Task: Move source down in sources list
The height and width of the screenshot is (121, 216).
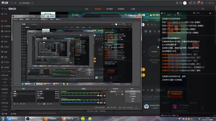Action: 51,104
